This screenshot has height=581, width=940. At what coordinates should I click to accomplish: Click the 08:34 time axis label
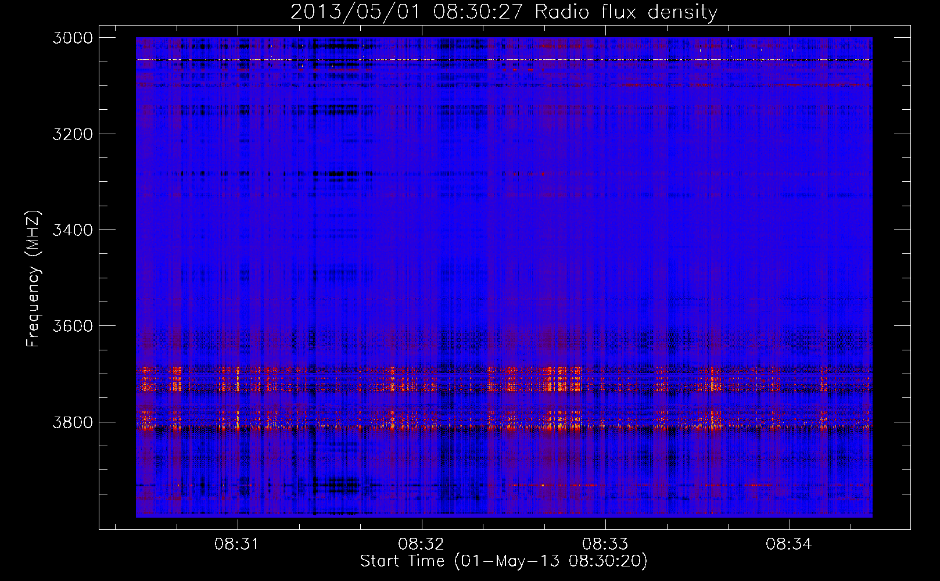pyautogui.click(x=788, y=544)
